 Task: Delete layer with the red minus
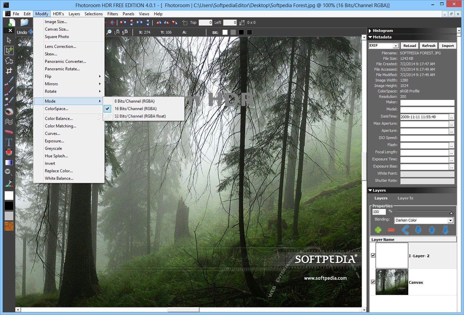click(x=391, y=230)
